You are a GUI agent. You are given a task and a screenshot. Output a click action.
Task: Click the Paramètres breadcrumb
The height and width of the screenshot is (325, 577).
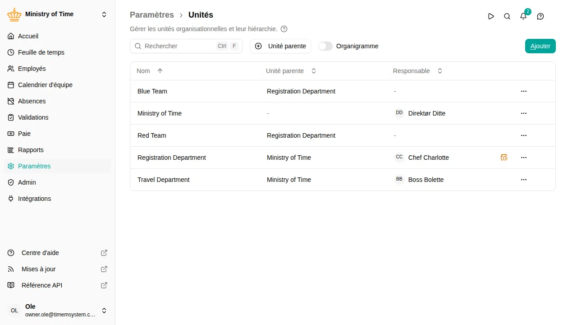click(x=152, y=15)
